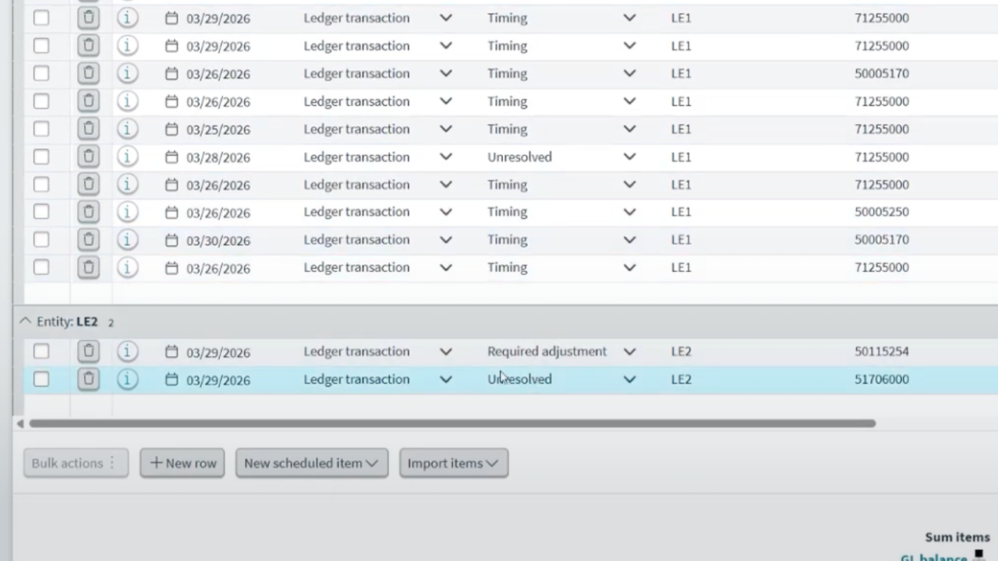Open info for the 03/25/2026 row
Image resolution: width=998 pixels, height=561 pixels.
pos(127,129)
